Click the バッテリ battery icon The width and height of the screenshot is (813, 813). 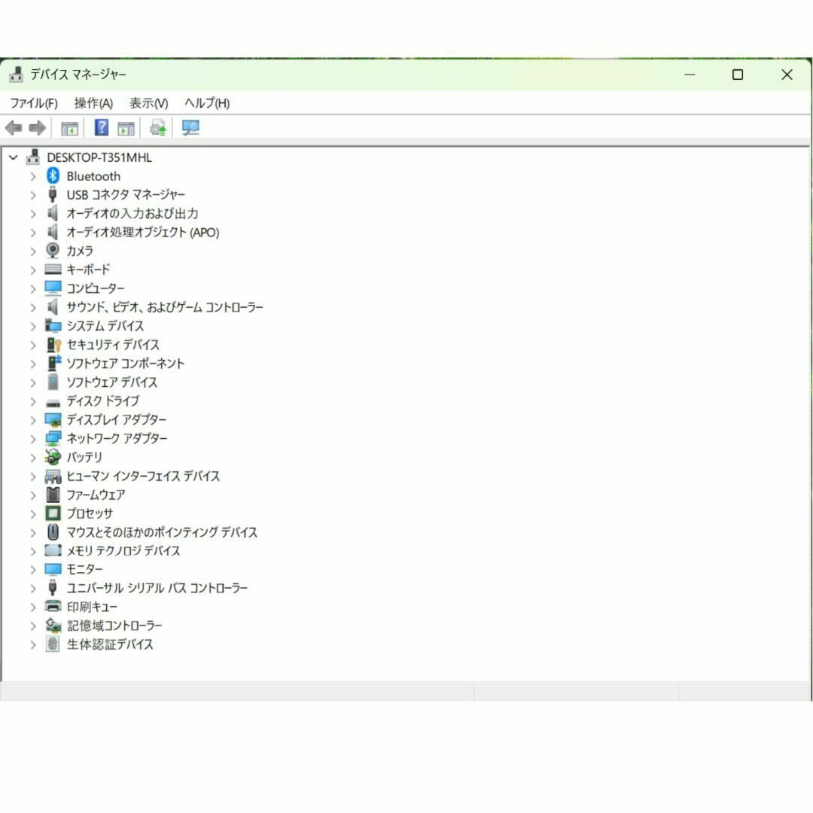coord(53,457)
